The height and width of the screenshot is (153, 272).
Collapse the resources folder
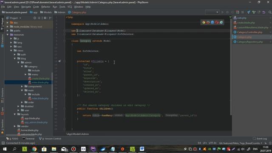8,34
